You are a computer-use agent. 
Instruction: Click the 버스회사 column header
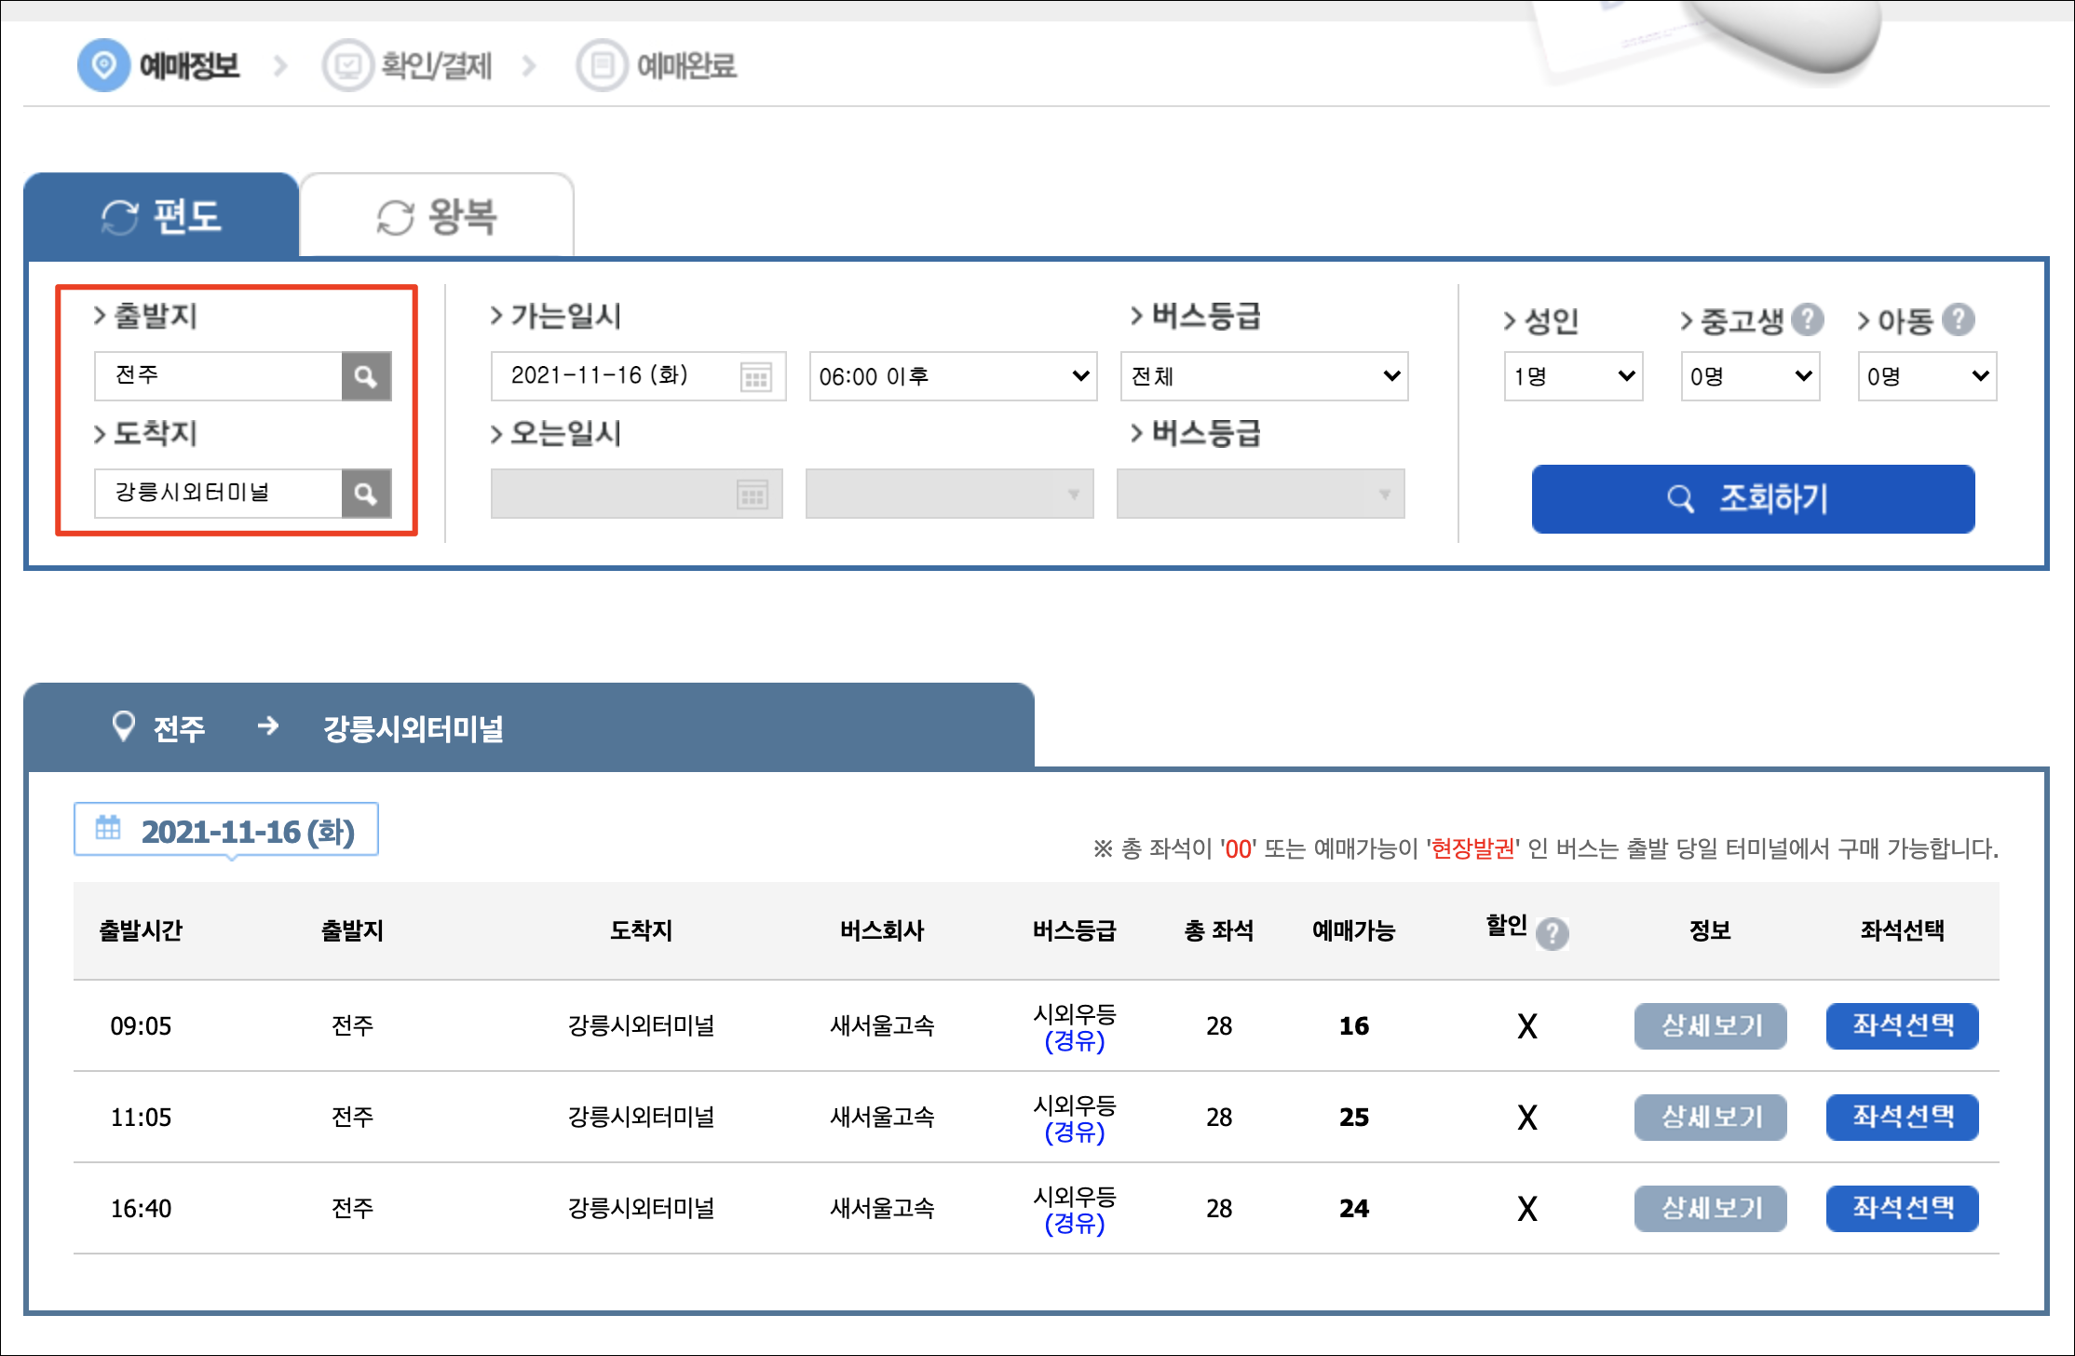click(881, 930)
